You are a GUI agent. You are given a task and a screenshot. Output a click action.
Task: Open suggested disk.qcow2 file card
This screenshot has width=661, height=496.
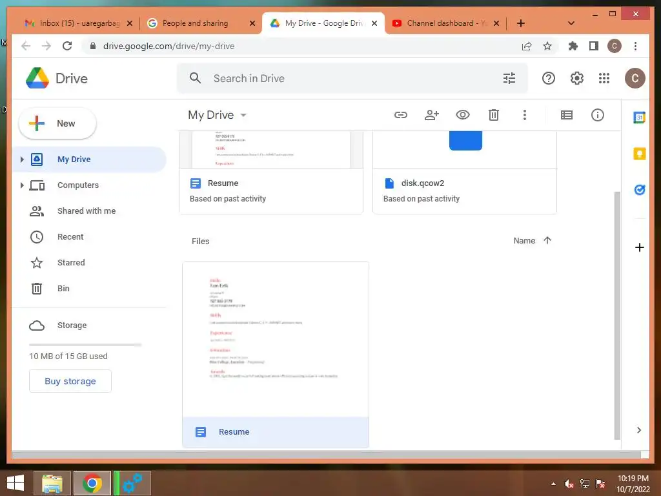point(465,172)
